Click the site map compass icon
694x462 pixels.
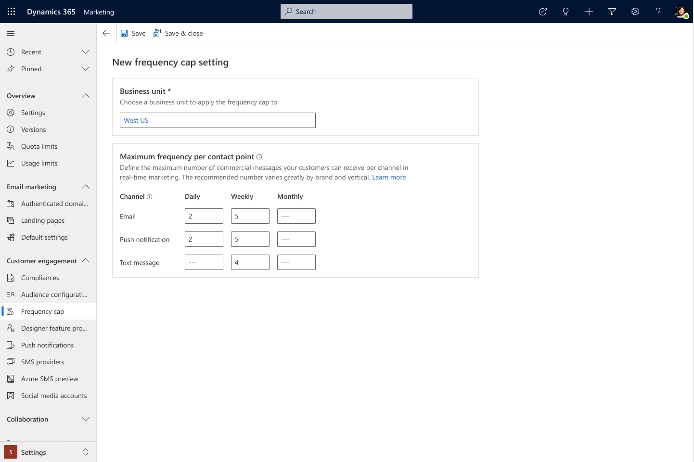click(543, 12)
